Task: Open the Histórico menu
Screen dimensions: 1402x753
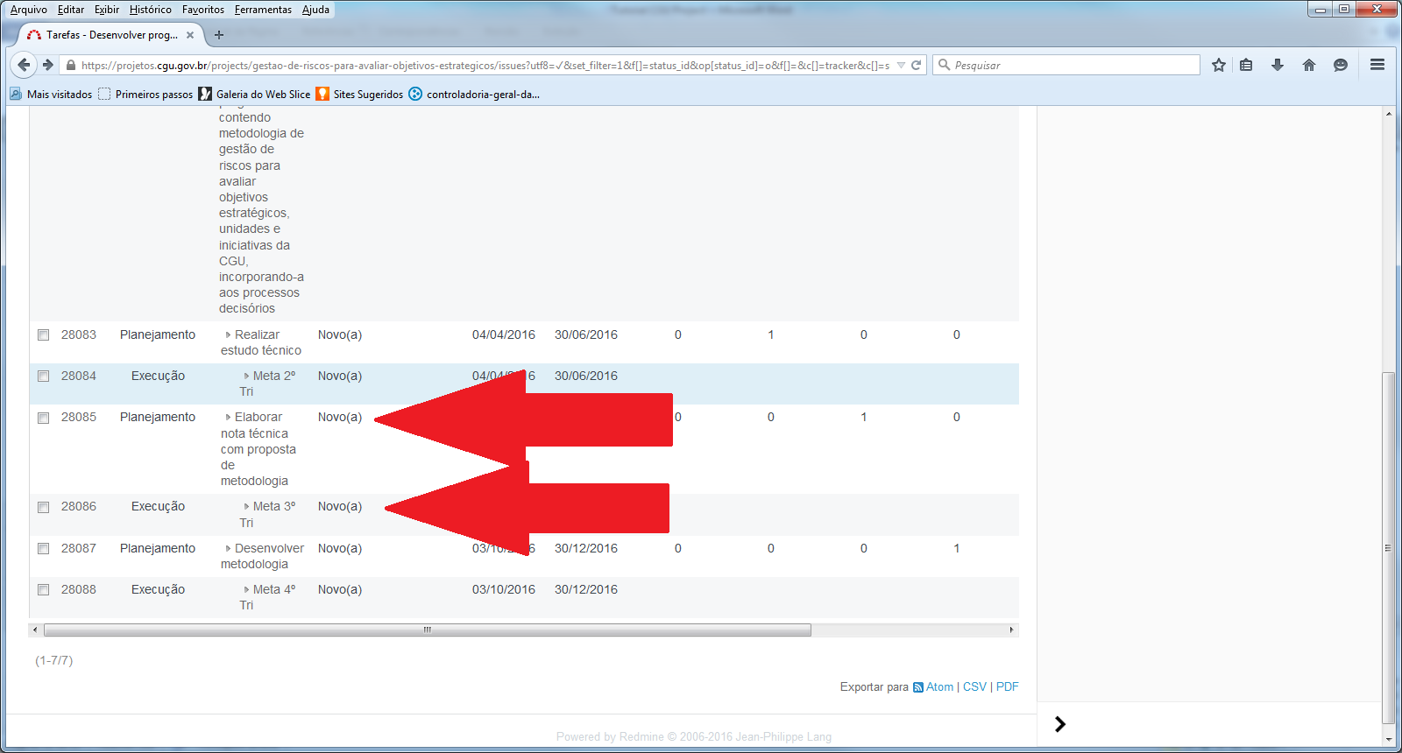Action: [150, 10]
